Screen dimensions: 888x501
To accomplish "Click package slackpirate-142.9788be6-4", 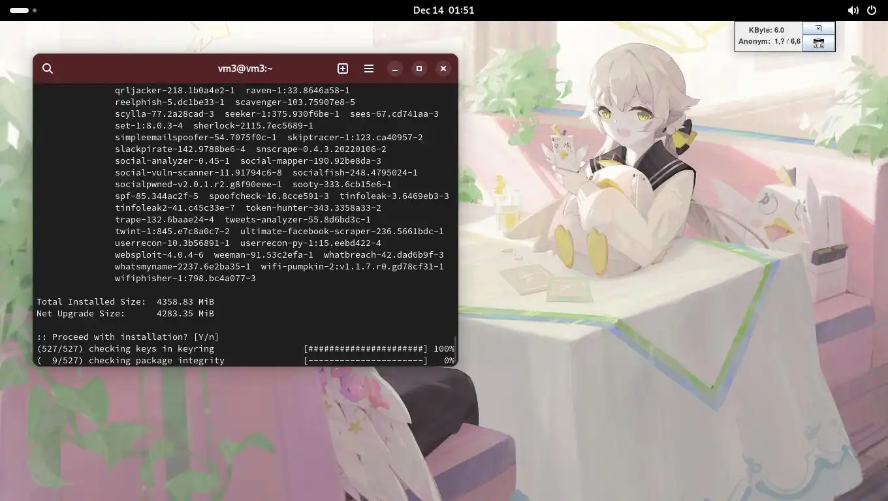I will [x=180, y=149].
